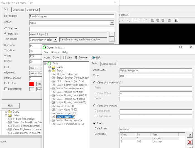Delete condition using the red X button
This screenshot has width=195, height=148.
pyautogui.click(x=190, y=142)
